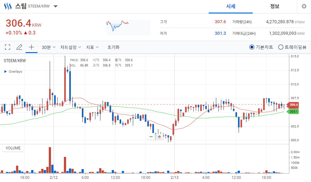Click the STEEM/KRW chart title text
This screenshot has width=311, height=182.
(x=15, y=61)
